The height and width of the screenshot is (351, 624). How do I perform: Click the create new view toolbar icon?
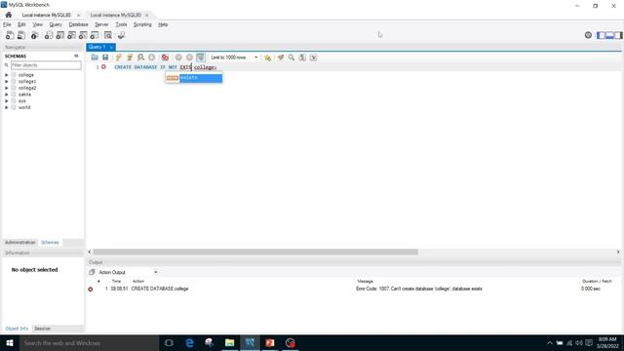[71, 35]
